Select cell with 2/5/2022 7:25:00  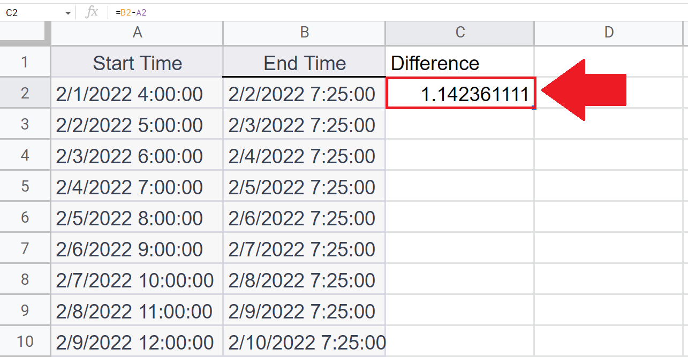pos(304,186)
